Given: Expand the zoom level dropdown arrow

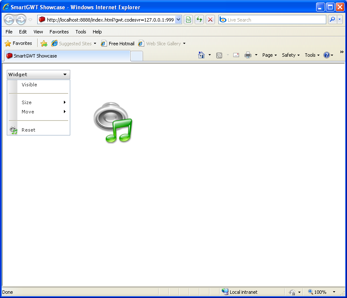Looking at the screenshot, I should click(334, 292).
